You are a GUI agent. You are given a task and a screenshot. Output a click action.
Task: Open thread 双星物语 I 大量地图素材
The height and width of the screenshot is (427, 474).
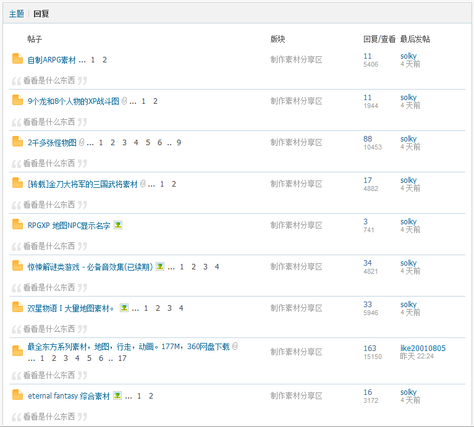70,308
